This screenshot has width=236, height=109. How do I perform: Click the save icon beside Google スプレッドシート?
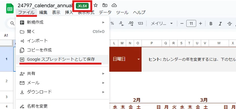point(22,60)
